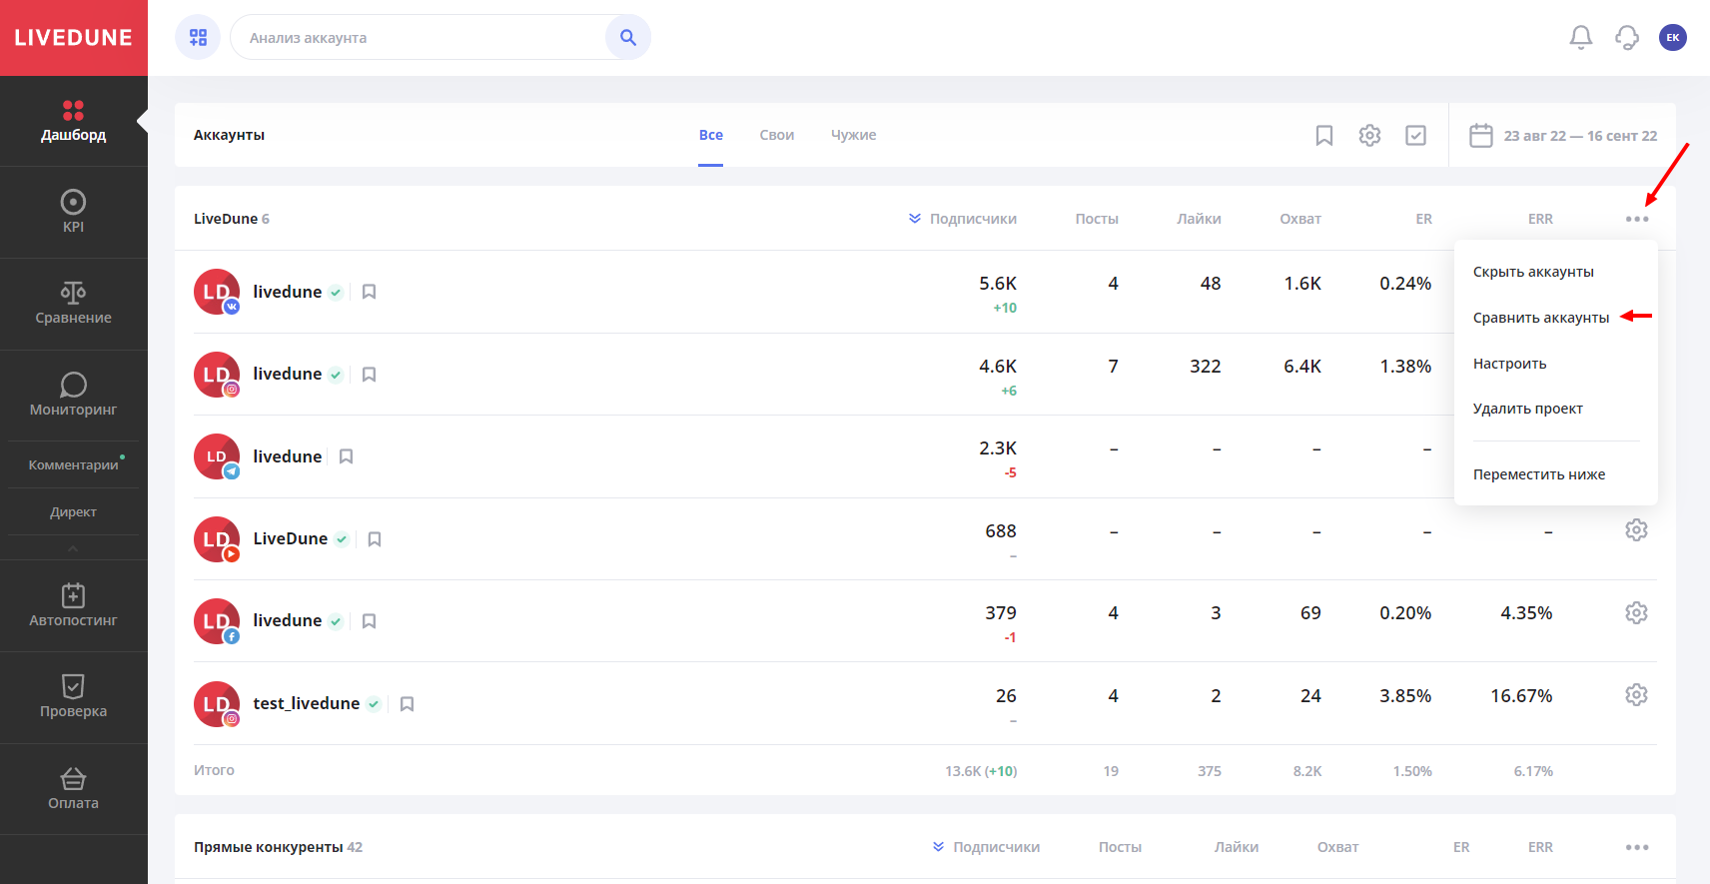Go to Дашборд in the sidebar

[x=74, y=121]
